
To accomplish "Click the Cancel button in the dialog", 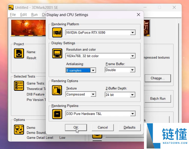I will [x=103, y=127].
